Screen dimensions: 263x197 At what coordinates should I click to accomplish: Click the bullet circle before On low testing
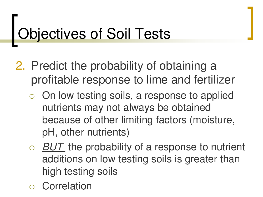[x=32, y=96]
